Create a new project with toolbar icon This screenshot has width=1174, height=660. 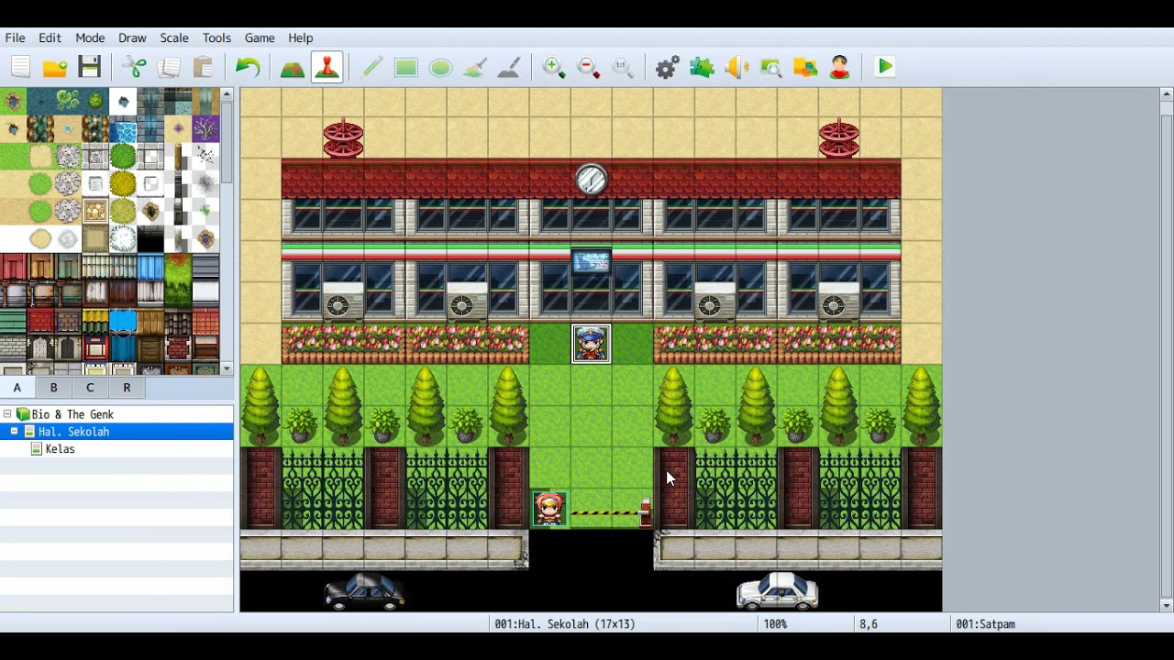point(20,67)
